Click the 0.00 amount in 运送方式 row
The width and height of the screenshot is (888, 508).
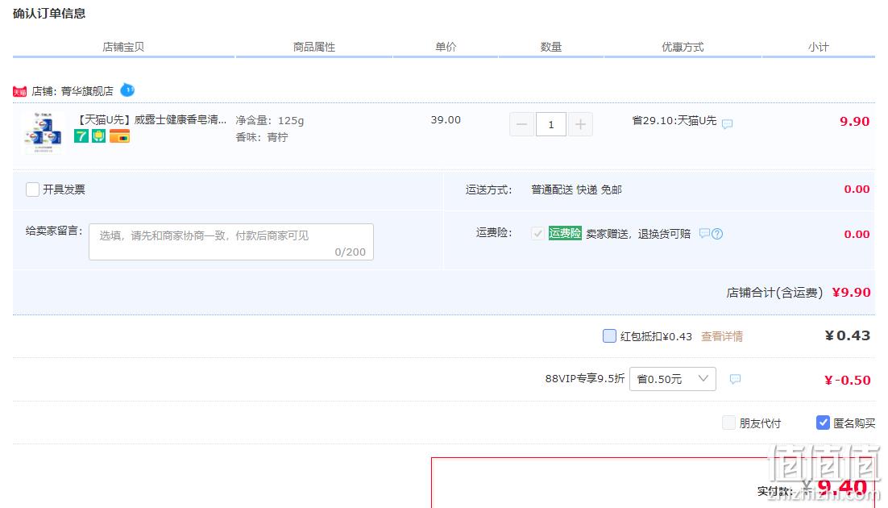857,189
